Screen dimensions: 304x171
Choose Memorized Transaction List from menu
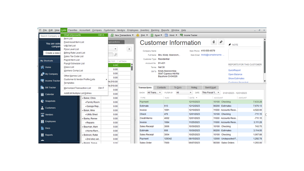77,88
